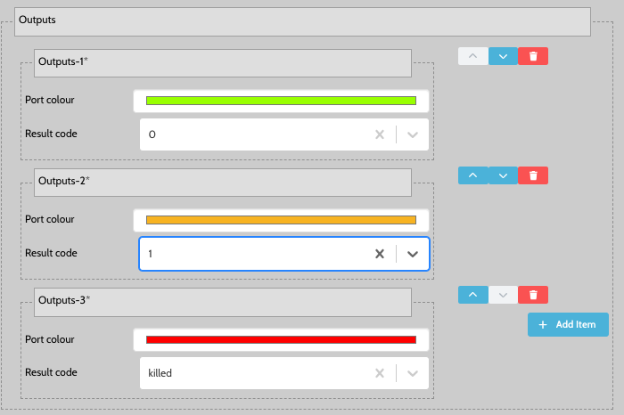This screenshot has width=624, height=415.
Task: Click the Add Item button
Action: click(x=568, y=324)
